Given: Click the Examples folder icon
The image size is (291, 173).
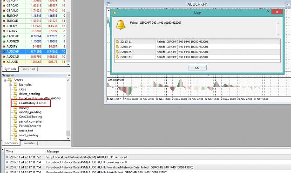Looking at the screenshot, I should [15, 84].
